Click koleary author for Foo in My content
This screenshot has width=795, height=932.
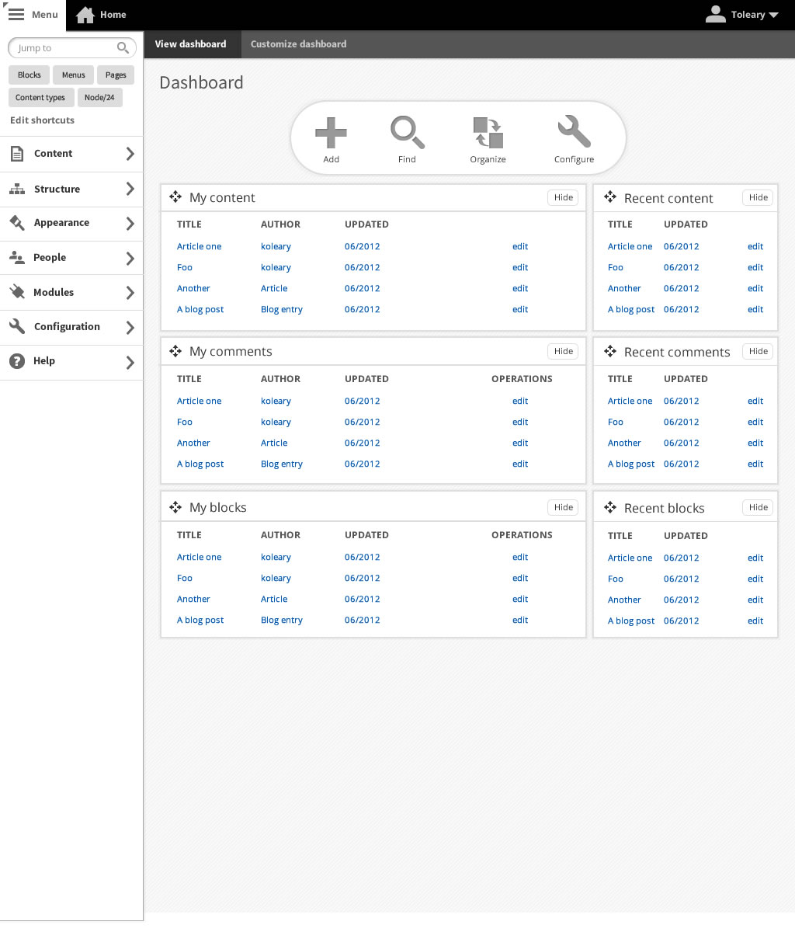click(x=276, y=267)
